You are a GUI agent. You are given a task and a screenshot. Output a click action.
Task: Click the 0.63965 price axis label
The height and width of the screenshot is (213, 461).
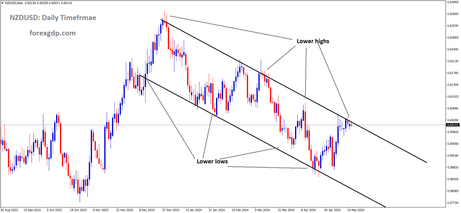point(453,2)
